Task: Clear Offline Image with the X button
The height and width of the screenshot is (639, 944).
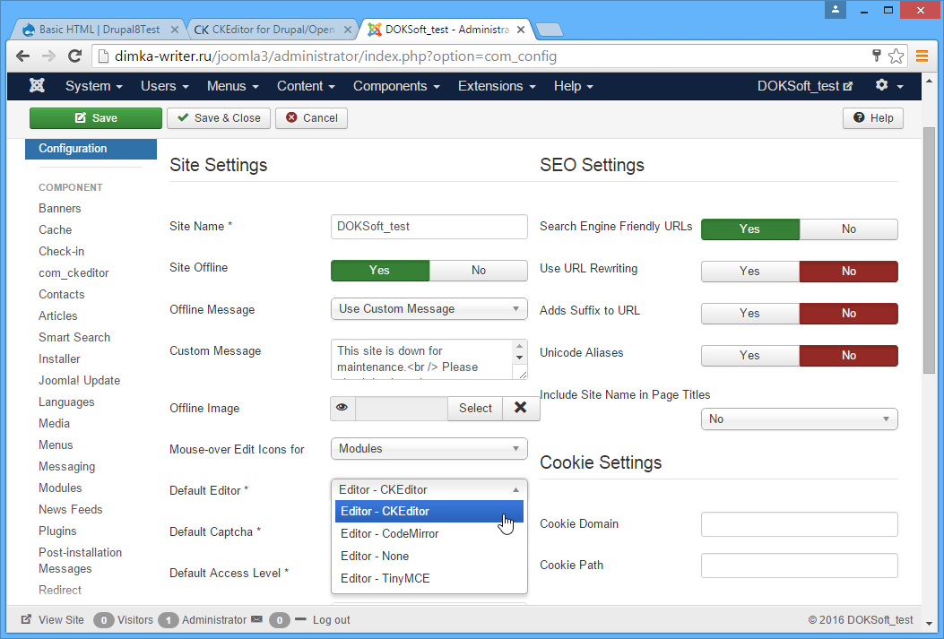Action: [x=520, y=409]
